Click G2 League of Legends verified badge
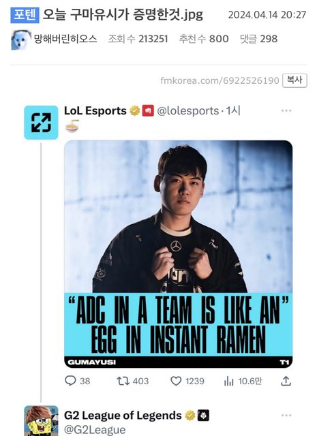 click(190, 416)
